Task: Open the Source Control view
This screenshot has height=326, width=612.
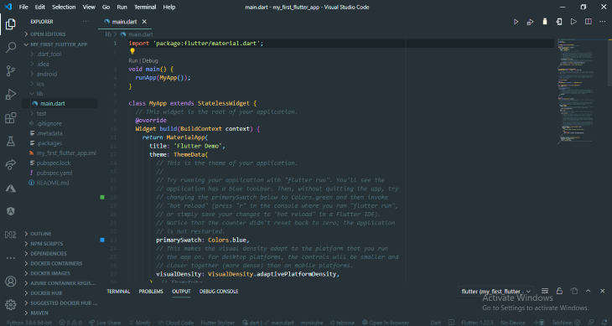Action: pyautogui.click(x=11, y=70)
